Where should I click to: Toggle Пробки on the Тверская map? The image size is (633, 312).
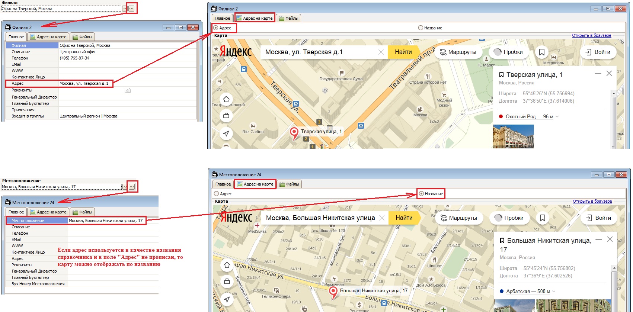pyautogui.click(x=509, y=52)
